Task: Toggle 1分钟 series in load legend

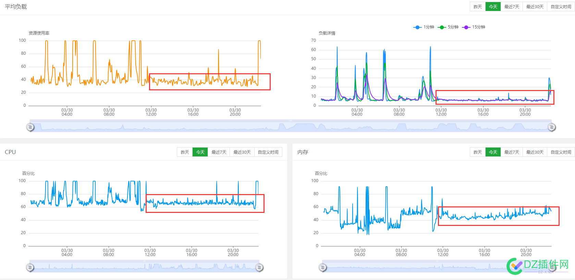Action: click(x=424, y=27)
